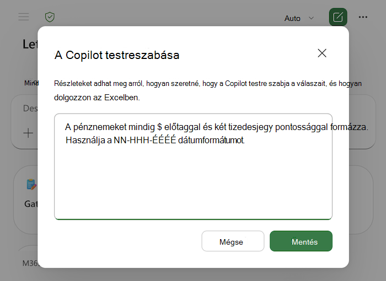Click the 'A Copilot testreszabása' dialog title
This screenshot has height=281, width=386.
(x=117, y=55)
